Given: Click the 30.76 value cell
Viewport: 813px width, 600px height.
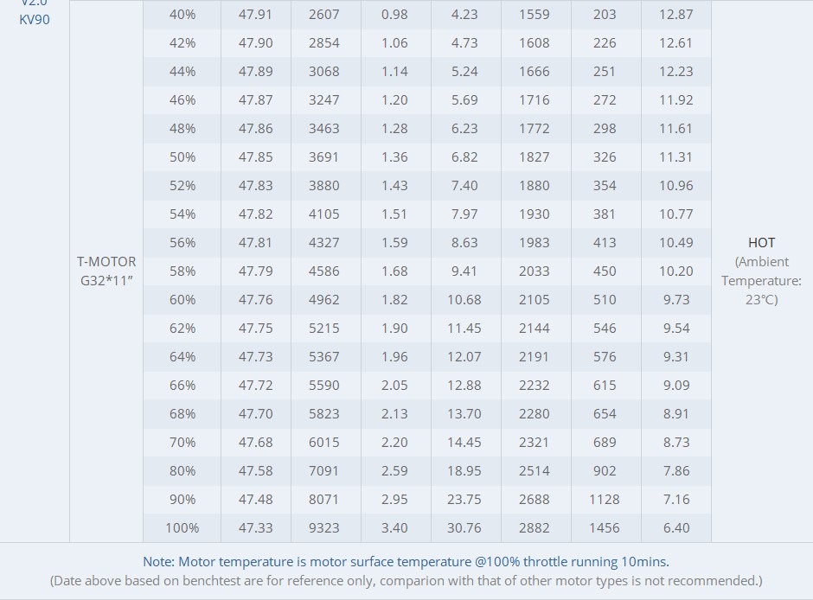Looking at the screenshot, I should click(464, 527).
